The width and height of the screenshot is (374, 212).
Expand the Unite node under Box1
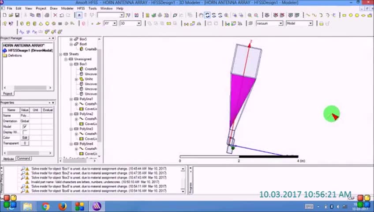(76, 79)
